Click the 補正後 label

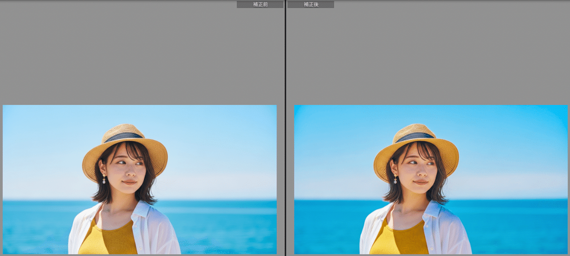(x=311, y=4)
